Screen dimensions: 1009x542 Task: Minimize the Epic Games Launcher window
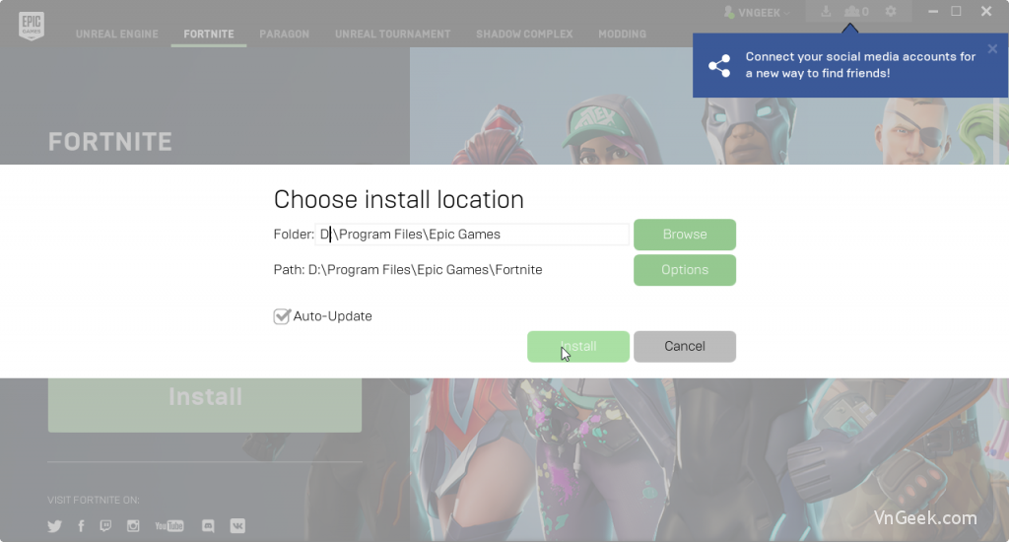(933, 12)
